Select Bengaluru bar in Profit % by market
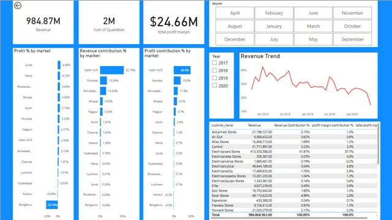This screenshot has height=220, width=392. pyautogui.click(x=51, y=205)
